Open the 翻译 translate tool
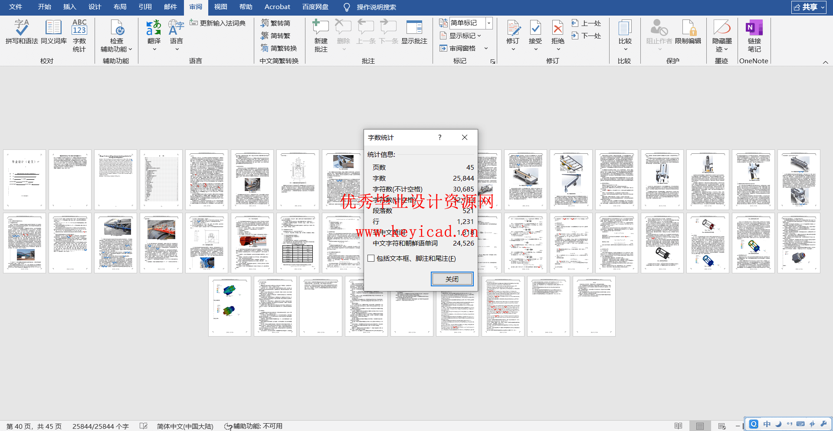 (154, 36)
